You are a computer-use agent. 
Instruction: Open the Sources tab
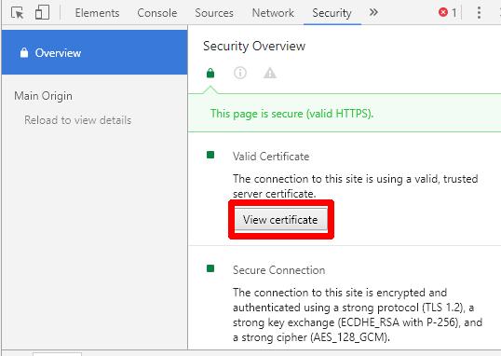pyautogui.click(x=214, y=13)
